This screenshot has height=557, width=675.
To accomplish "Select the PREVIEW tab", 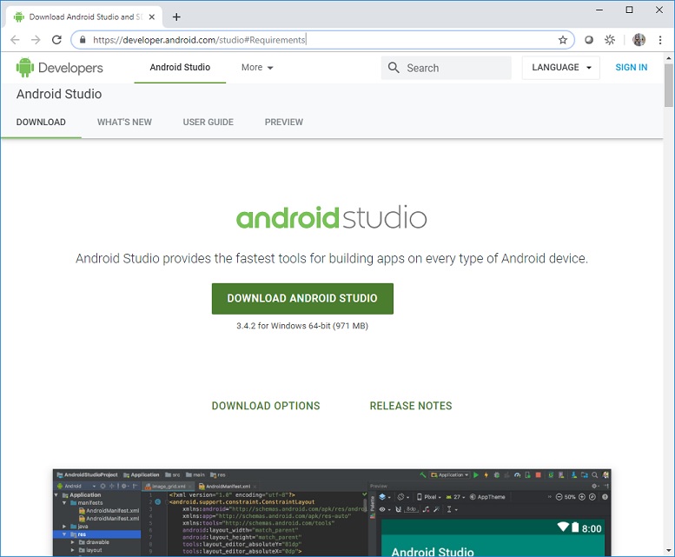I will 284,123.
